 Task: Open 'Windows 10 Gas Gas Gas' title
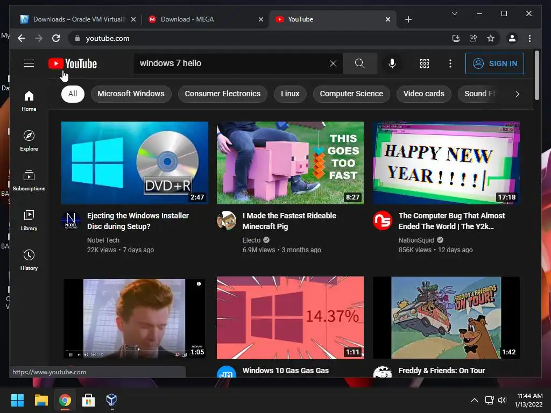click(x=285, y=371)
